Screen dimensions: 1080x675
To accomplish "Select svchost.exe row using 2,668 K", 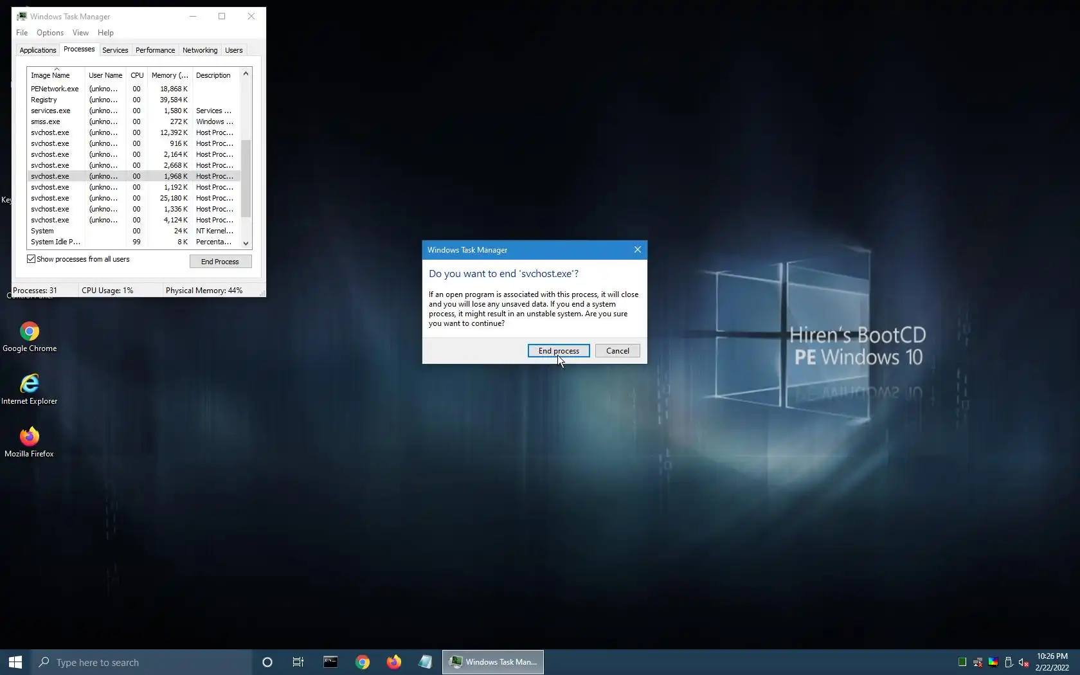I will pos(134,165).
